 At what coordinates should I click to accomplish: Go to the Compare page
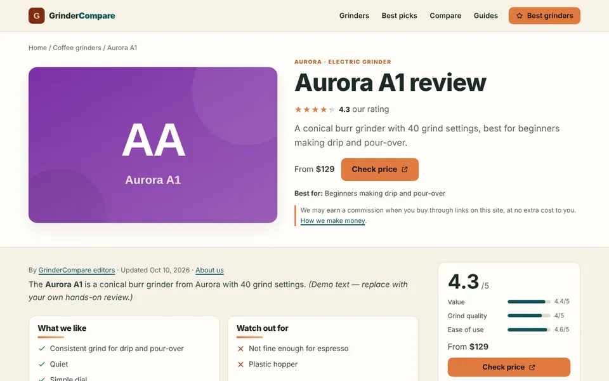pos(445,16)
